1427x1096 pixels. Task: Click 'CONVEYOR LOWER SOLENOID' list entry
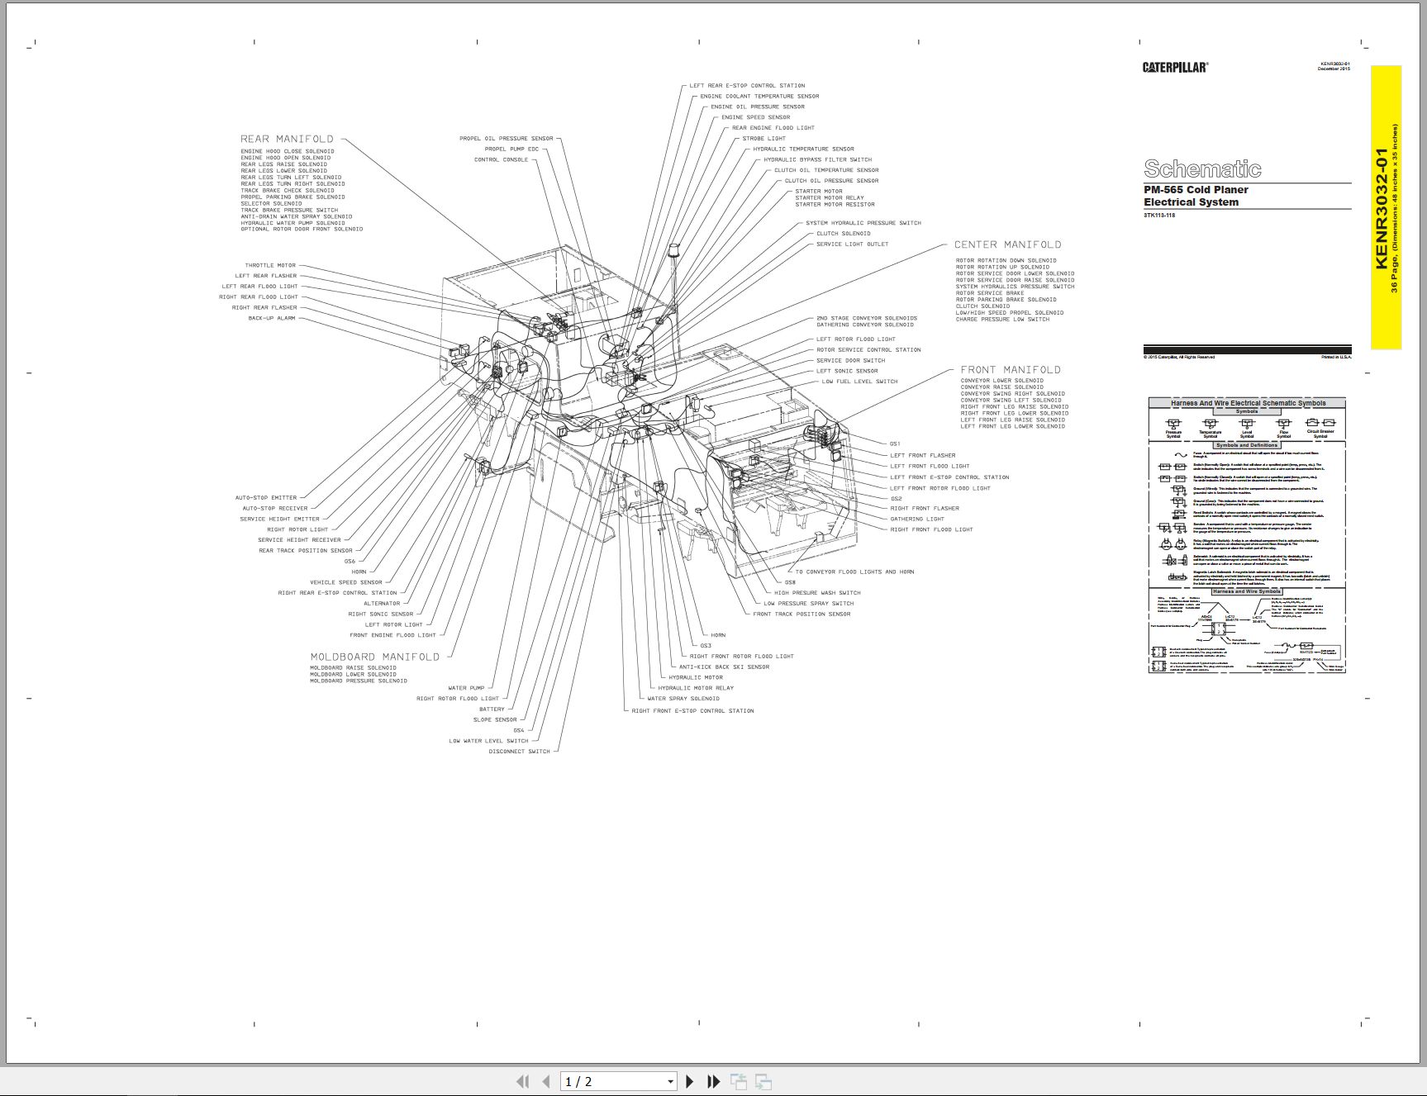(1001, 381)
